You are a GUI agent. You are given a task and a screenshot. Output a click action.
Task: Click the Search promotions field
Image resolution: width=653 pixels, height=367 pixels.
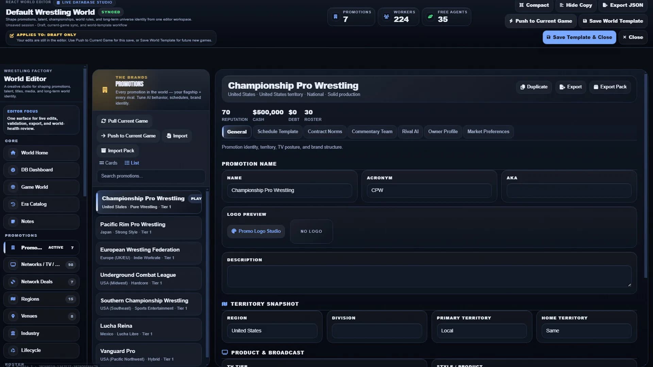pos(151,176)
